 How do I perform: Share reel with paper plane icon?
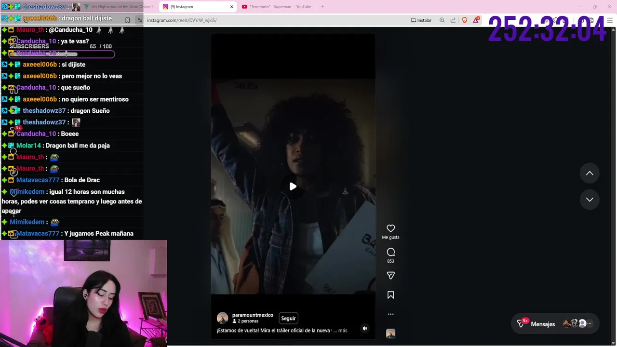point(390,276)
